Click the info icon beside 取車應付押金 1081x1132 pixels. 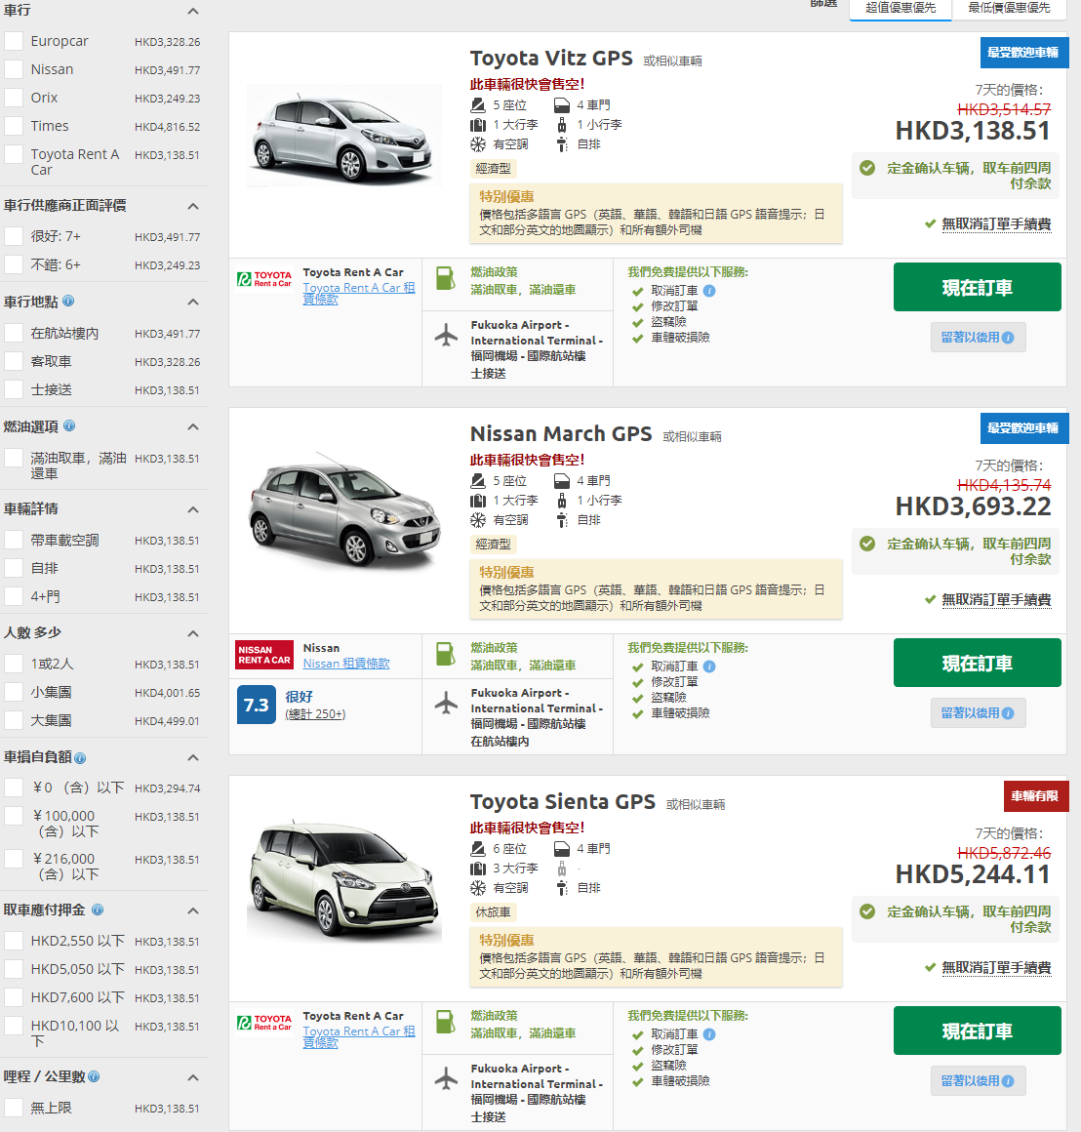[98, 910]
